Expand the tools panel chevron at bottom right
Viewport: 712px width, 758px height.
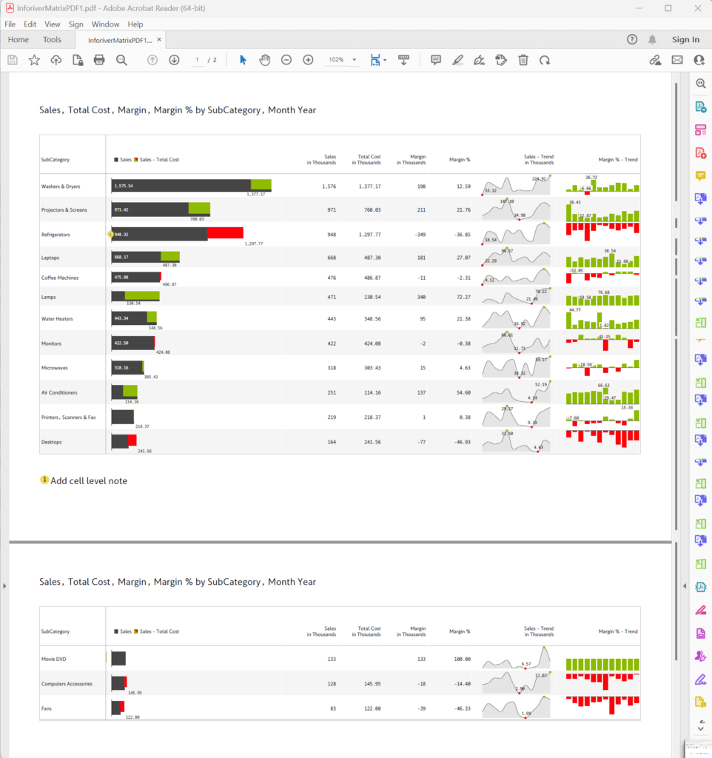point(699,728)
